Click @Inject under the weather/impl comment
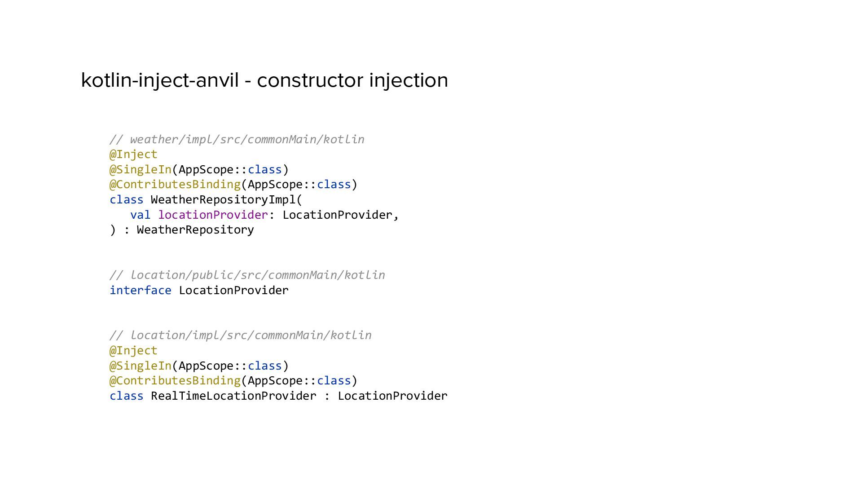The image size is (862, 485). coord(133,154)
